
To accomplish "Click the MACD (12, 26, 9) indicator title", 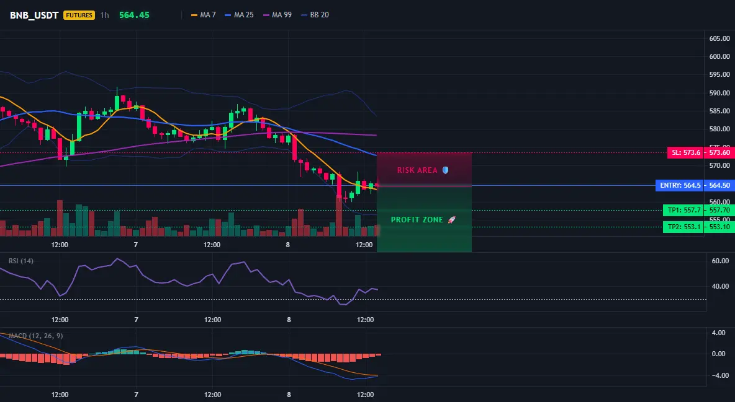I will pos(35,336).
